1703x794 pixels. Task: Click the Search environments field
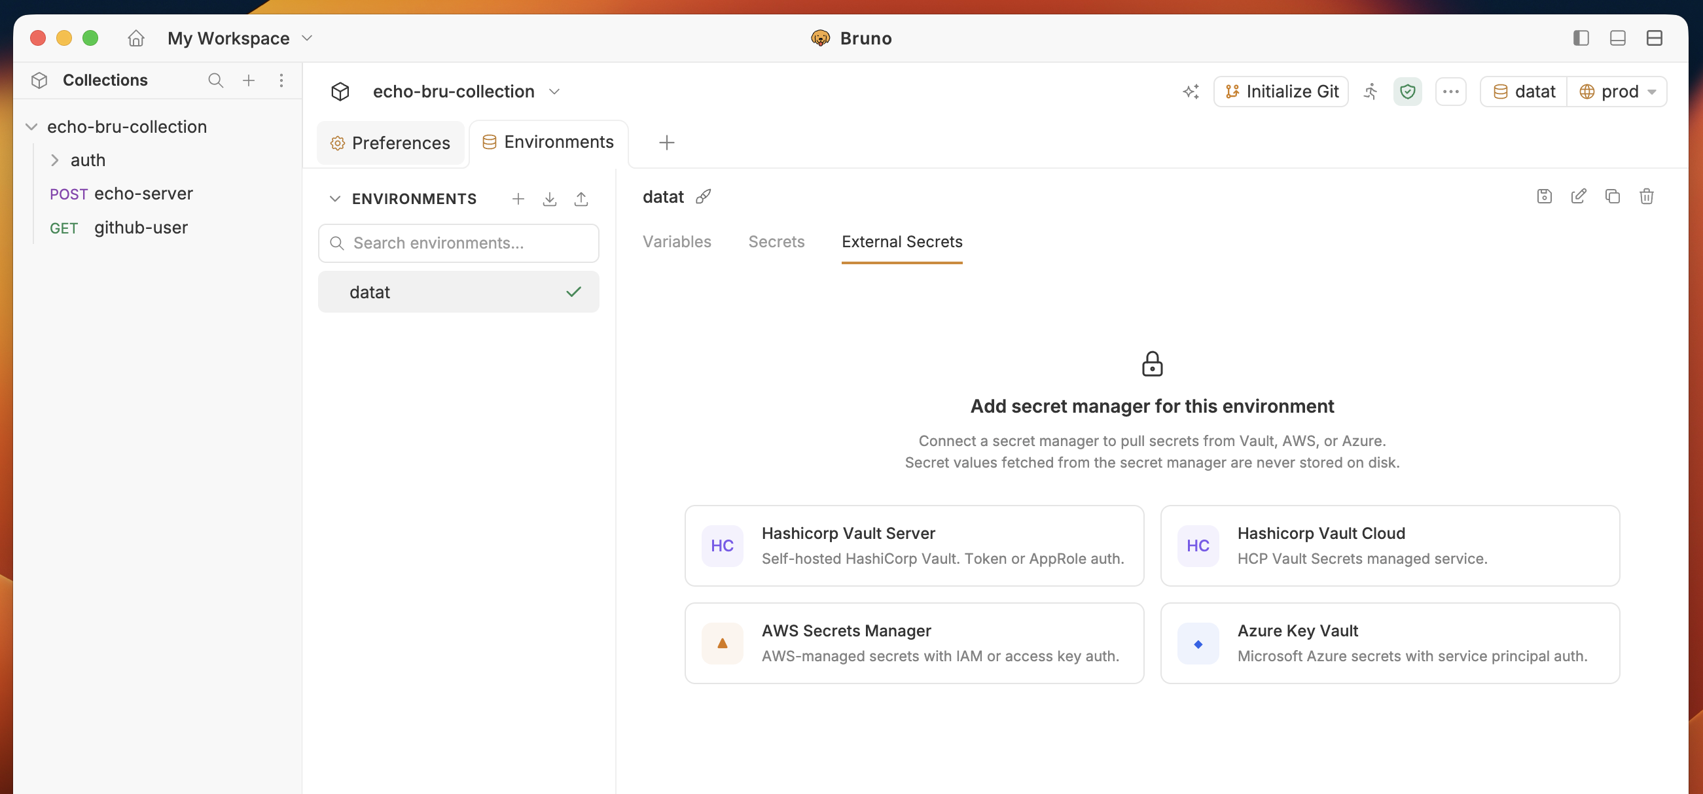coord(458,243)
